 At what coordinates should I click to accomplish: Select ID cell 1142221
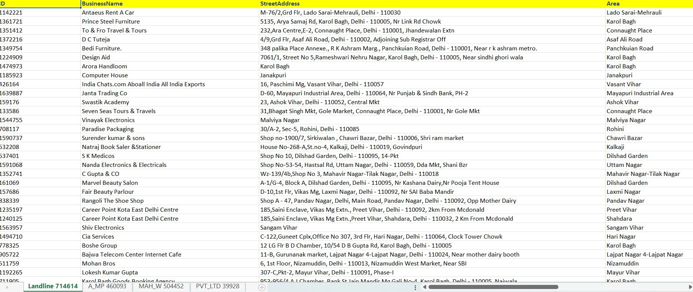tap(40, 12)
